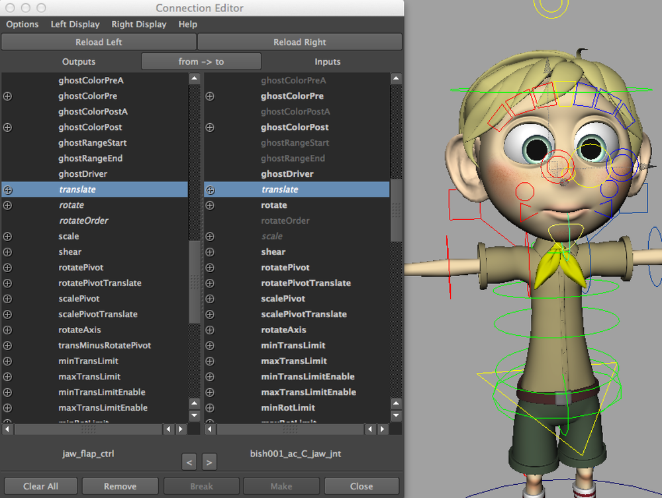
Task: Click the bish001_ac_C_jaw_jnt node name label
Action: tap(295, 454)
